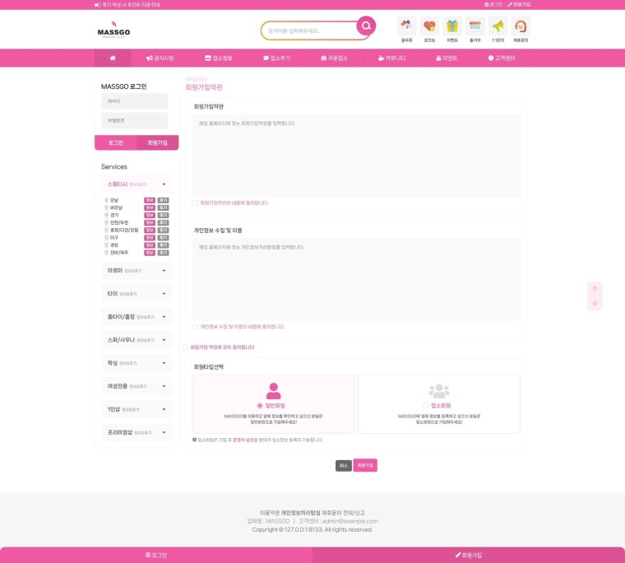
Task: Click the 후기 작성 시 포인트 지급 안내 notice
Action: [x=127, y=5]
